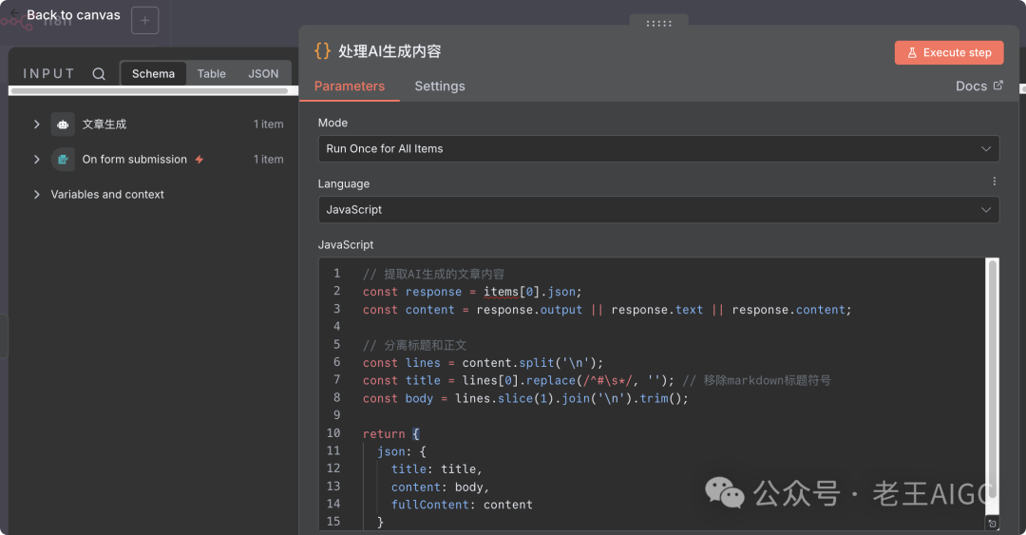Open search in the INPUT panel
Image resolution: width=1026 pixels, height=535 pixels.
point(99,74)
